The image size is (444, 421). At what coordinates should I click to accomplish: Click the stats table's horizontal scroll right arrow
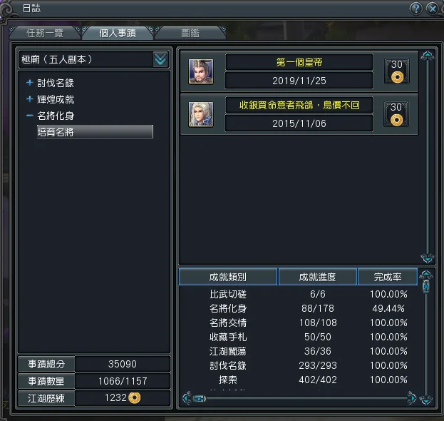pyautogui.click(x=412, y=398)
